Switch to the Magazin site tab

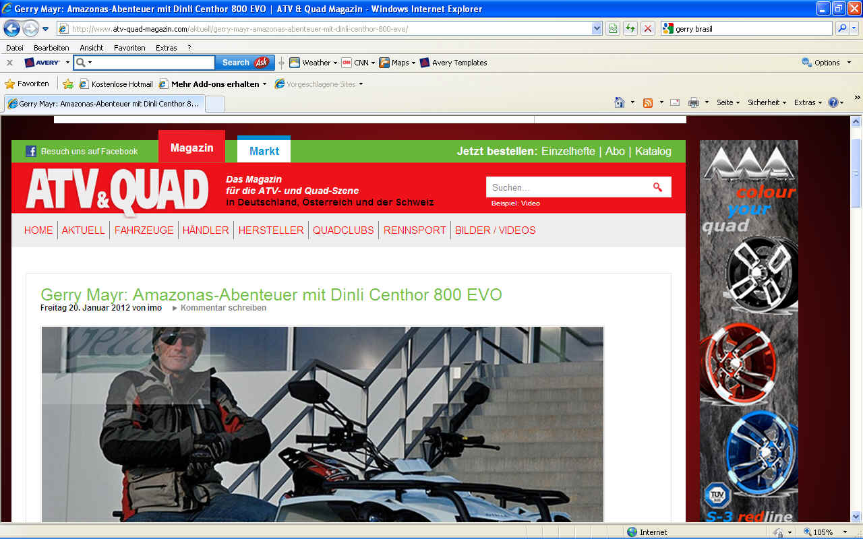click(191, 147)
